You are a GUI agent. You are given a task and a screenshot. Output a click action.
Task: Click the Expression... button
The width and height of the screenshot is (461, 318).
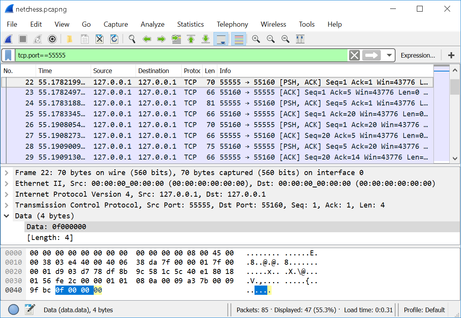(418, 55)
